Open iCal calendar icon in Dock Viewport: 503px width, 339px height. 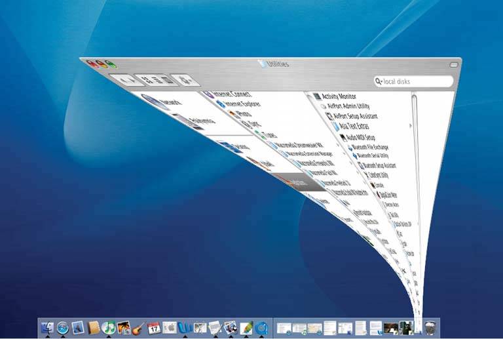click(154, 327)
